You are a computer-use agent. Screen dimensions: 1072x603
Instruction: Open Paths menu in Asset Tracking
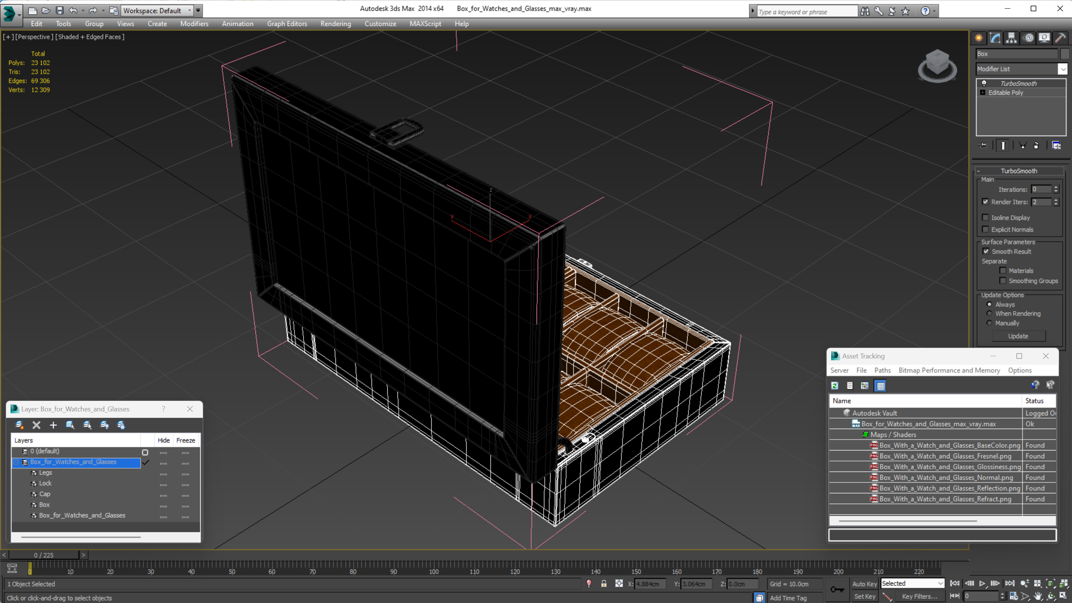882,370
